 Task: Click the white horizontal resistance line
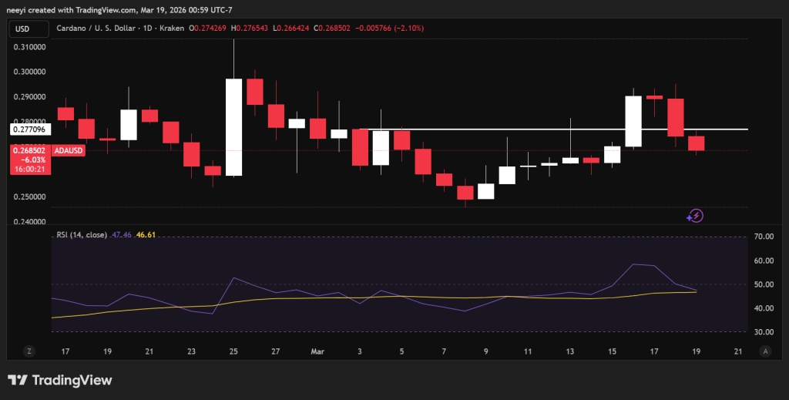(553, 129)
